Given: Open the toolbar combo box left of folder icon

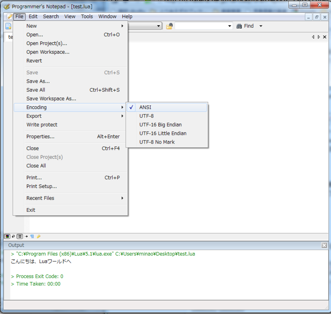Looking at the screenshot, I should click(158, 26).
